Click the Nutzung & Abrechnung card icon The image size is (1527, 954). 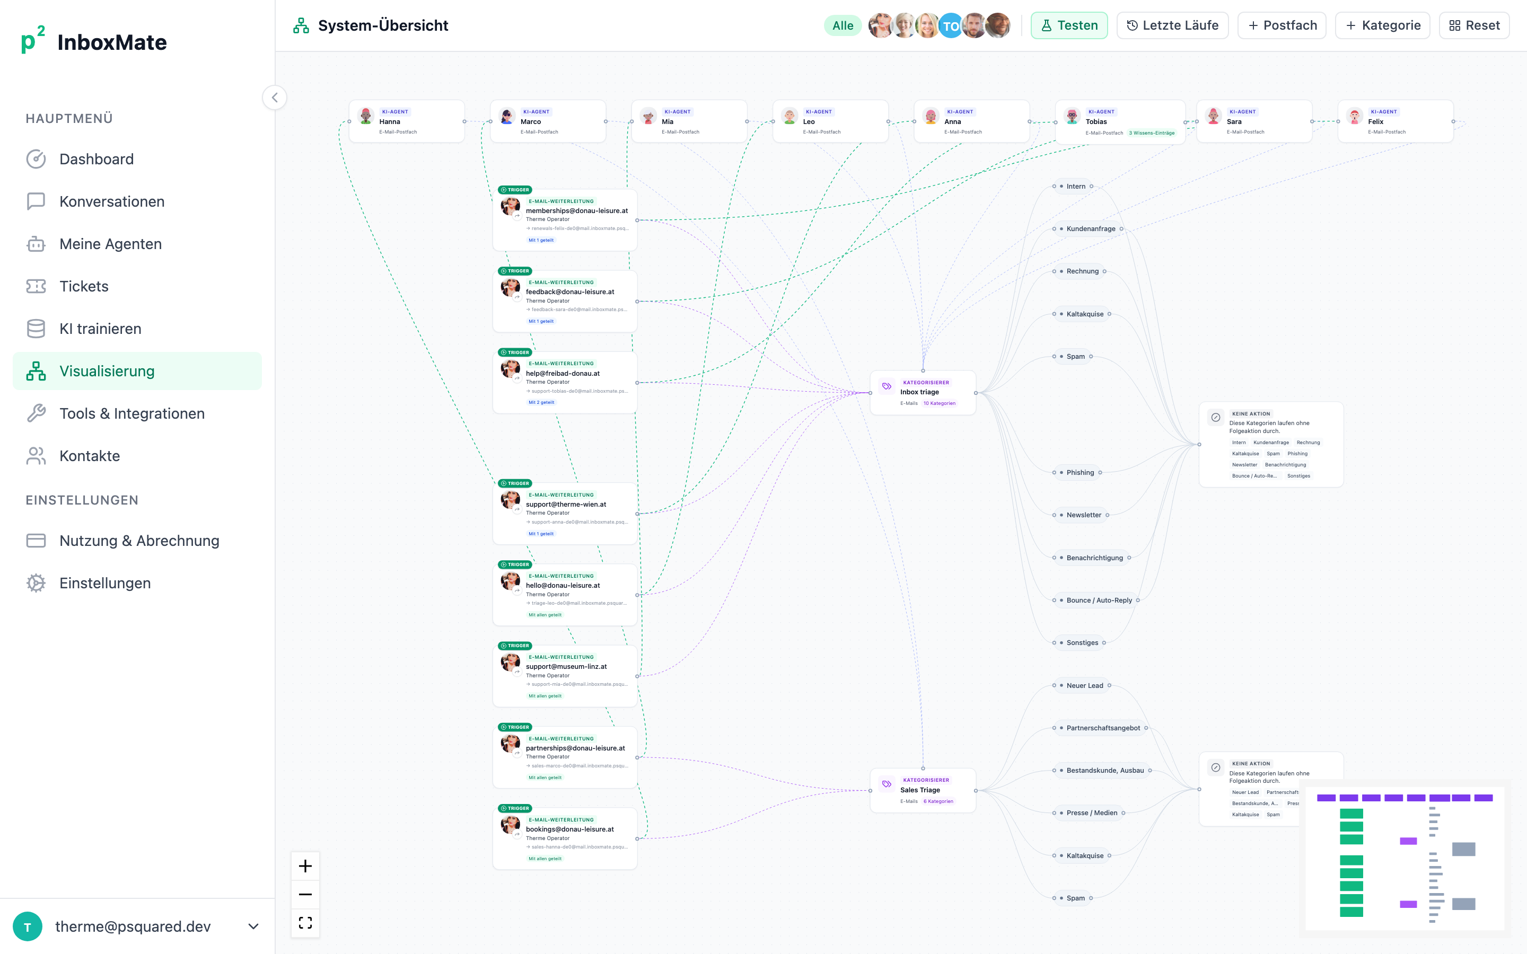coord(36,541)
